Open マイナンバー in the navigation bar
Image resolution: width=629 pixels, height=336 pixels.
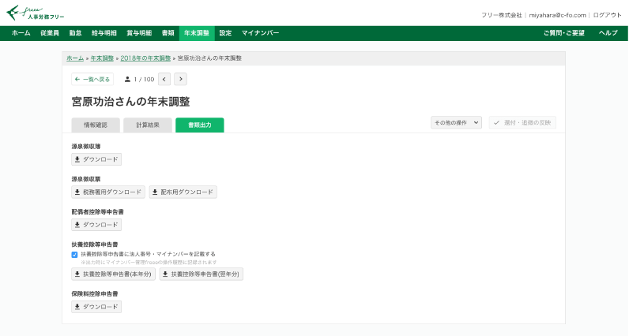[260, 33]
